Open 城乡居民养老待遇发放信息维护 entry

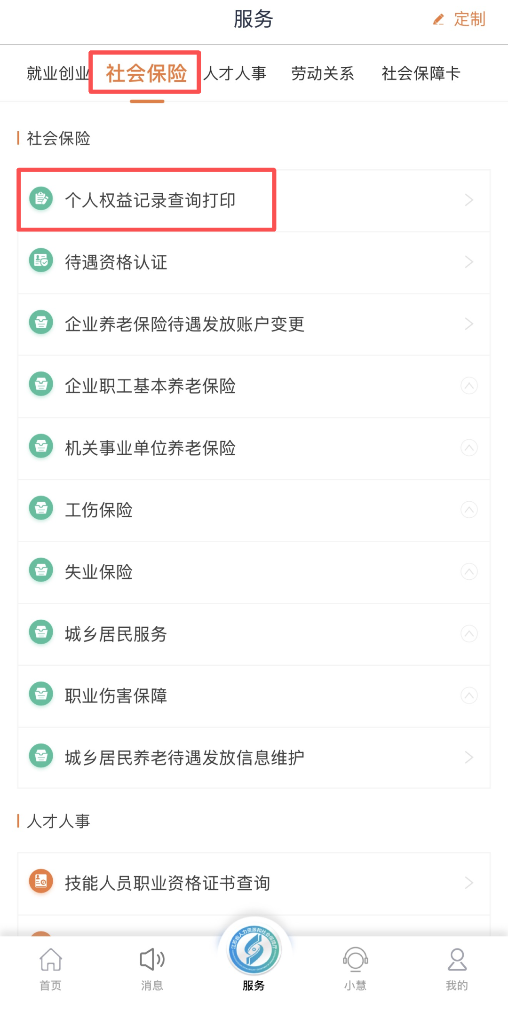coord(185,758)
